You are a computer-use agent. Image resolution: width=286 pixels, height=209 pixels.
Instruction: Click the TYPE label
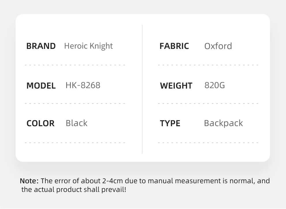170,123
